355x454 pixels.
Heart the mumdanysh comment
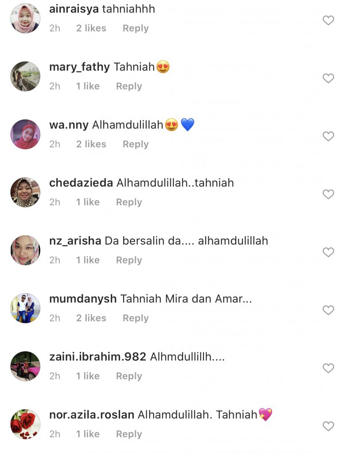328,310
